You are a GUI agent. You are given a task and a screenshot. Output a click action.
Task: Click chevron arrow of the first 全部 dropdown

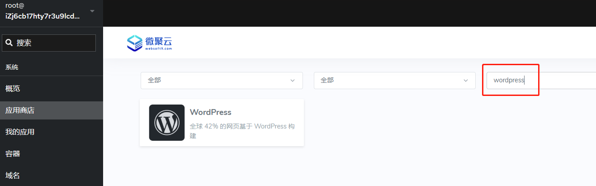292,81
